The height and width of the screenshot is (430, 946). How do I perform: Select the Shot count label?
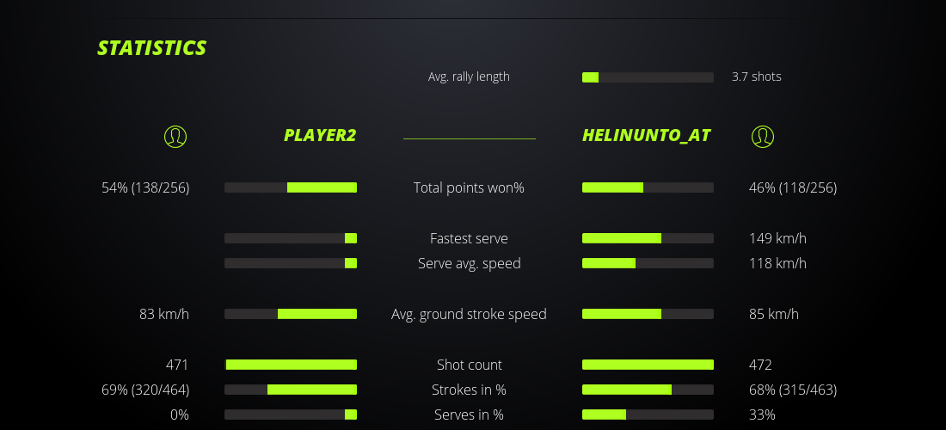tap(469, 365)
